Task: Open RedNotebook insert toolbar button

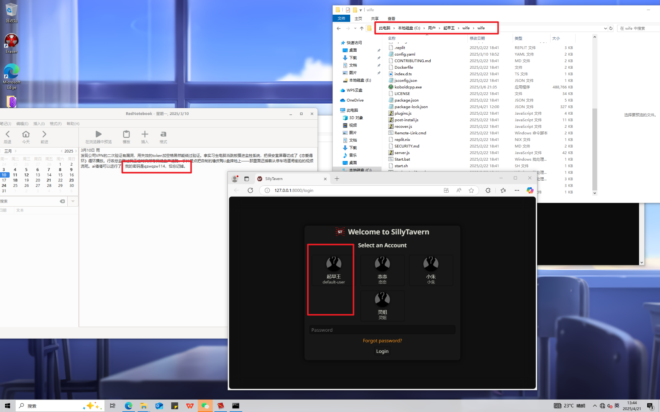Action: point(145,137)
